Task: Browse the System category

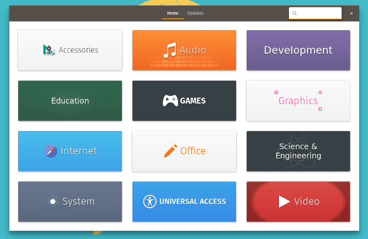Action: [x=70, y=202]
